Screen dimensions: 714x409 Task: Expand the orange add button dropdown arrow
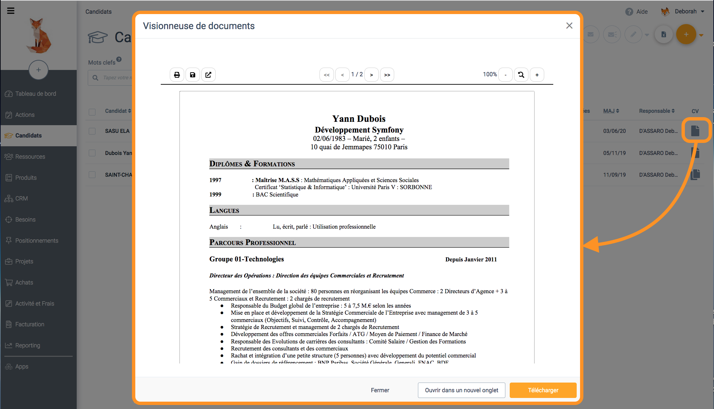[701, 35]
